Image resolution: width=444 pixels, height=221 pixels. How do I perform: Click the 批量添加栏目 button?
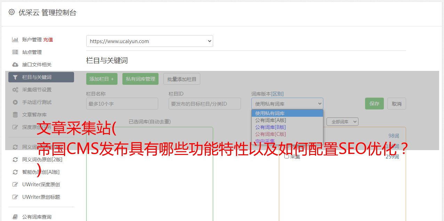point(182,79)
